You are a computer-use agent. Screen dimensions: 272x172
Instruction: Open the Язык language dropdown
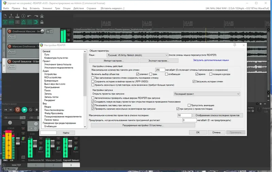point(137,55)
